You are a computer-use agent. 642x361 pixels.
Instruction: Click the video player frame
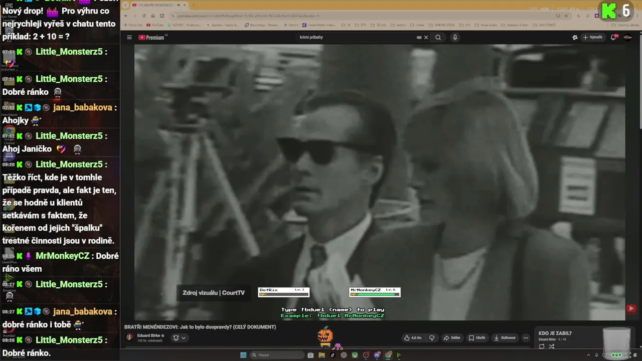tap(380, 182)
